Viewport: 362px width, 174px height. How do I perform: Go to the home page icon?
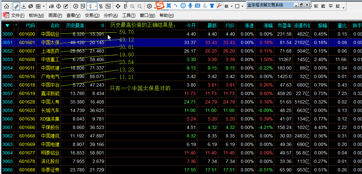click(x=7, y=6)
